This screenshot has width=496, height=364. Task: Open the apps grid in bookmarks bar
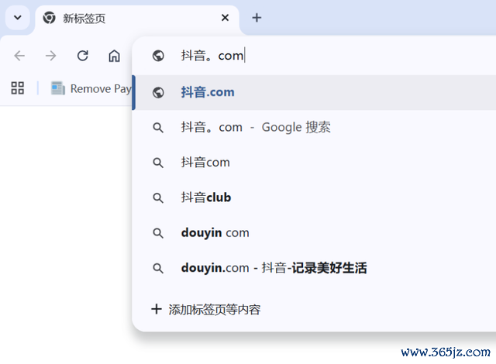(x=17, y=88)
